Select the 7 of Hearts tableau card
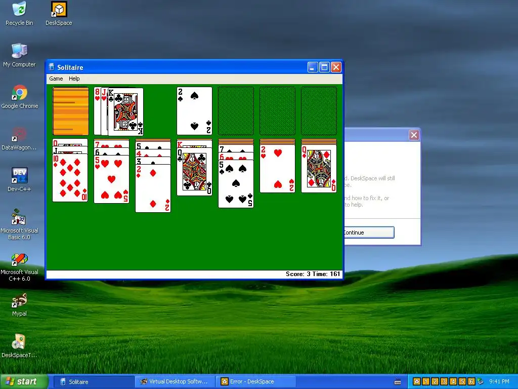This screenshot has height=389, width=518. pos(111,144)
